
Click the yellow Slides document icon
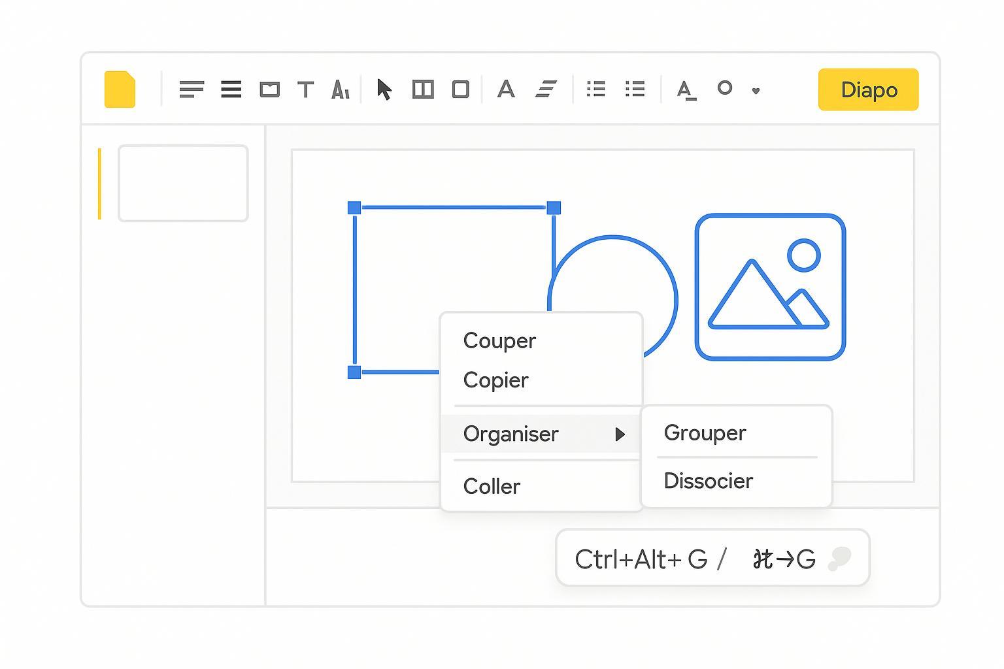[120, 89]
